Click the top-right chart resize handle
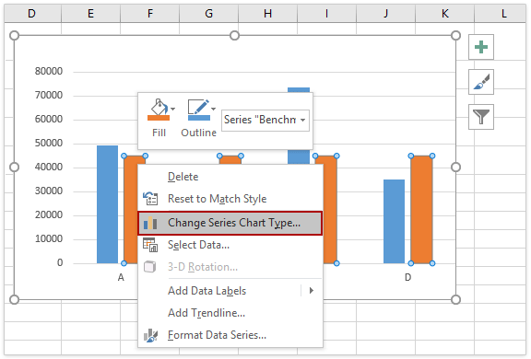Image resolution: width=531 pixels, height=359 pixels. (x=455, y=36)
